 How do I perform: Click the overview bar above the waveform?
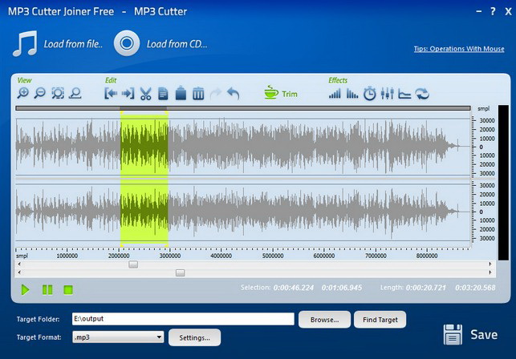click(x=243, y=108)
